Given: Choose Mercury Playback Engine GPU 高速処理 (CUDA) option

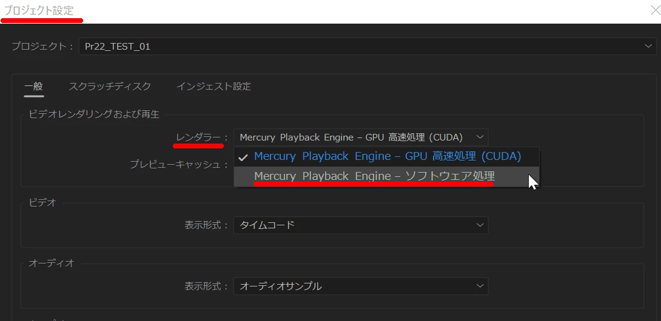Looking at the screenshot, I should click(386, 157).
